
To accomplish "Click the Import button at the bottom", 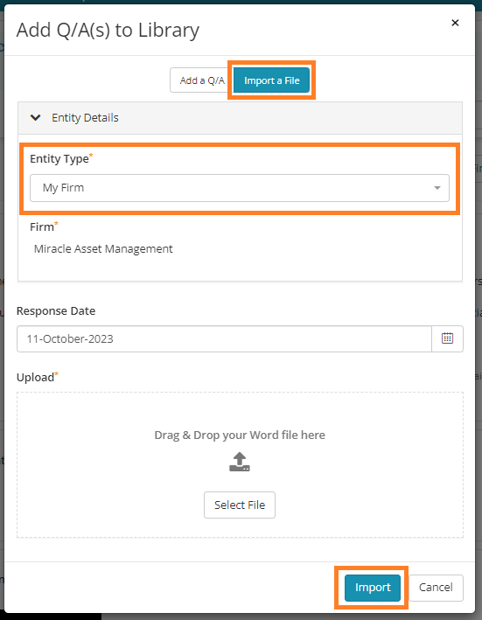I will (x=373, y=588).
